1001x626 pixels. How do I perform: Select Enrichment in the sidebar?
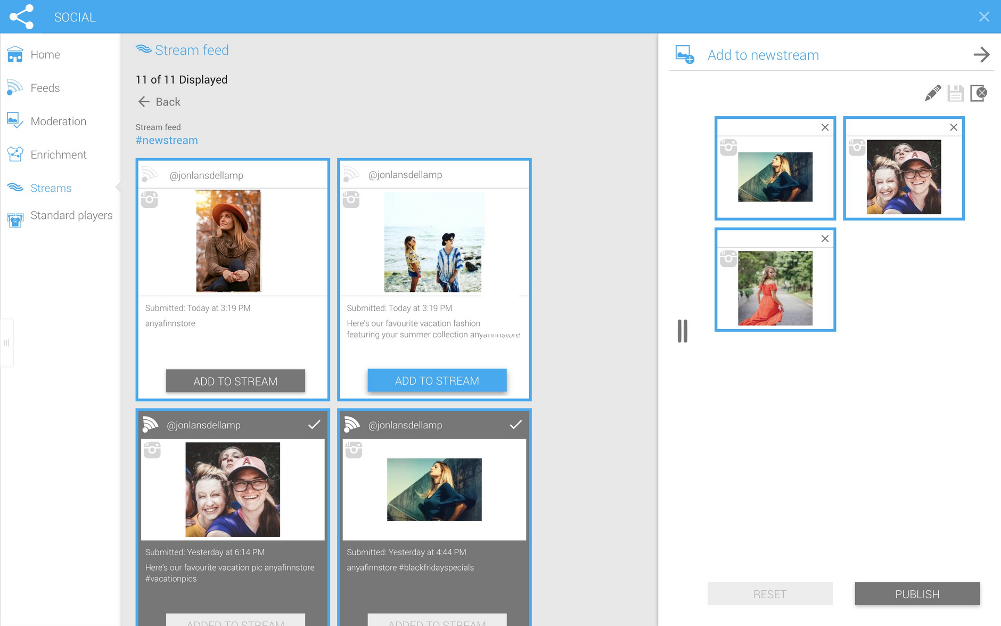click(60, 155)
